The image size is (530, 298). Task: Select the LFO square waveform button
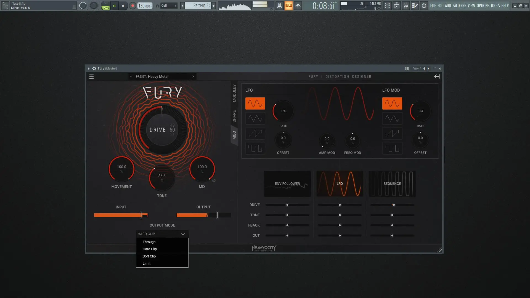click(x=255, y=148)
